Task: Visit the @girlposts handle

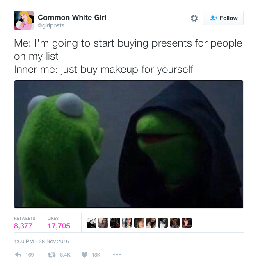Action: click(x=51, y=25)
